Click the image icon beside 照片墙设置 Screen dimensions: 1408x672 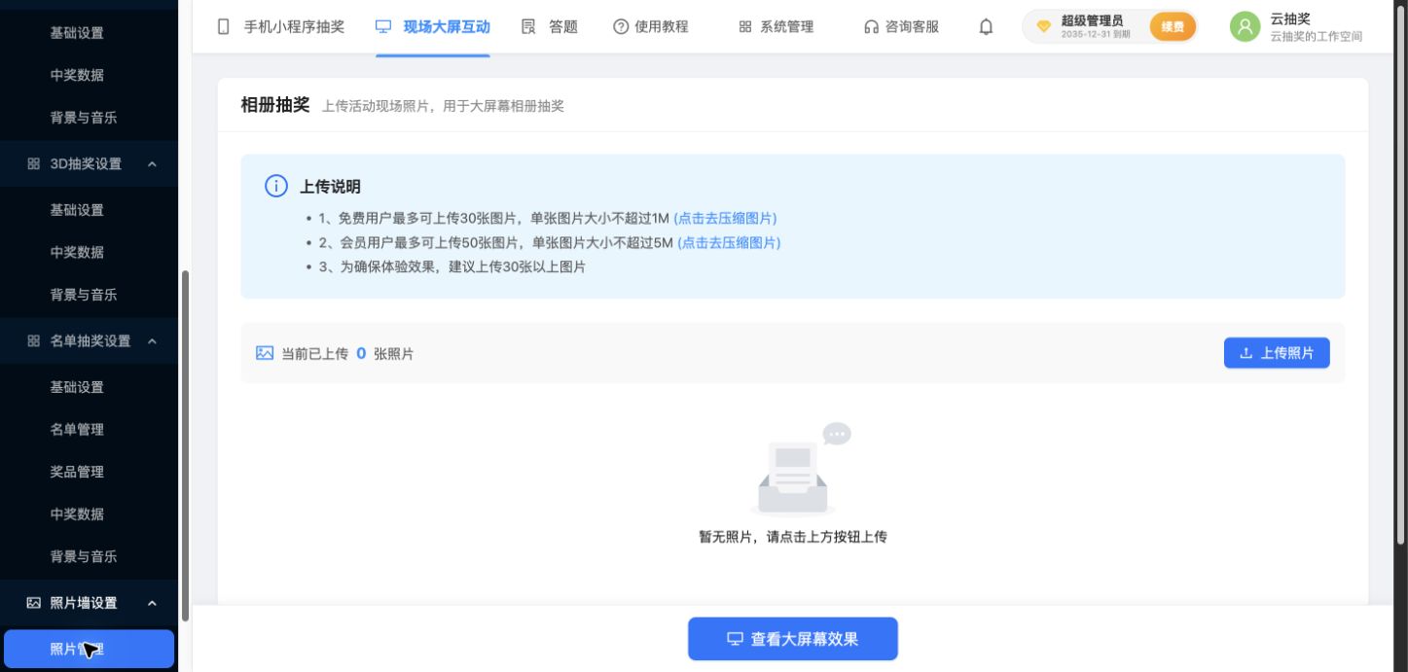34,603
